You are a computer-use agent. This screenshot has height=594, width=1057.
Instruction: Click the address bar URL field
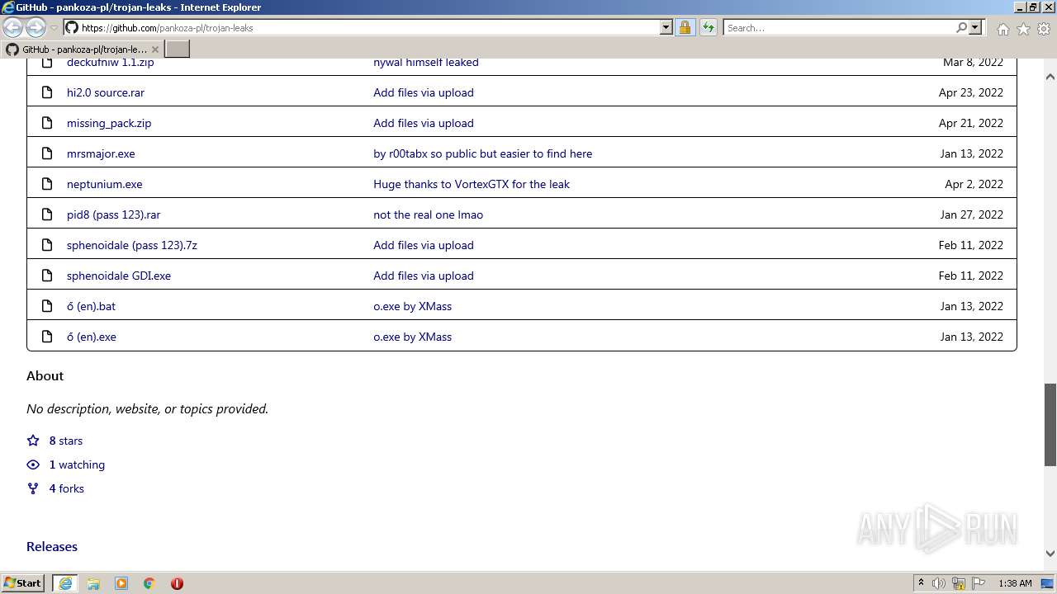coord(368,27)
